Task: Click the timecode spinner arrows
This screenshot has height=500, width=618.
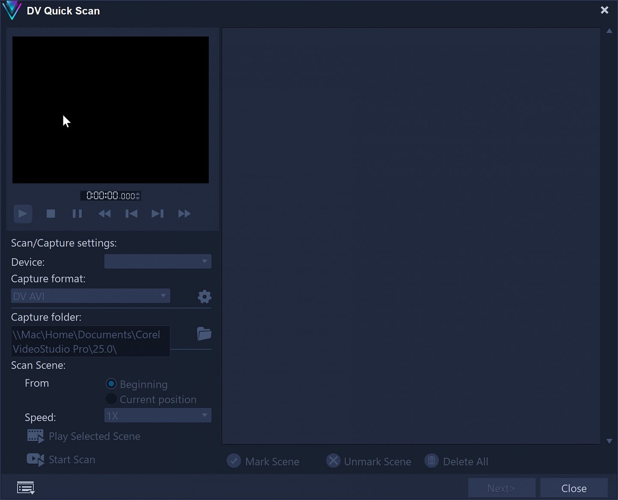Action: (138, 196)
